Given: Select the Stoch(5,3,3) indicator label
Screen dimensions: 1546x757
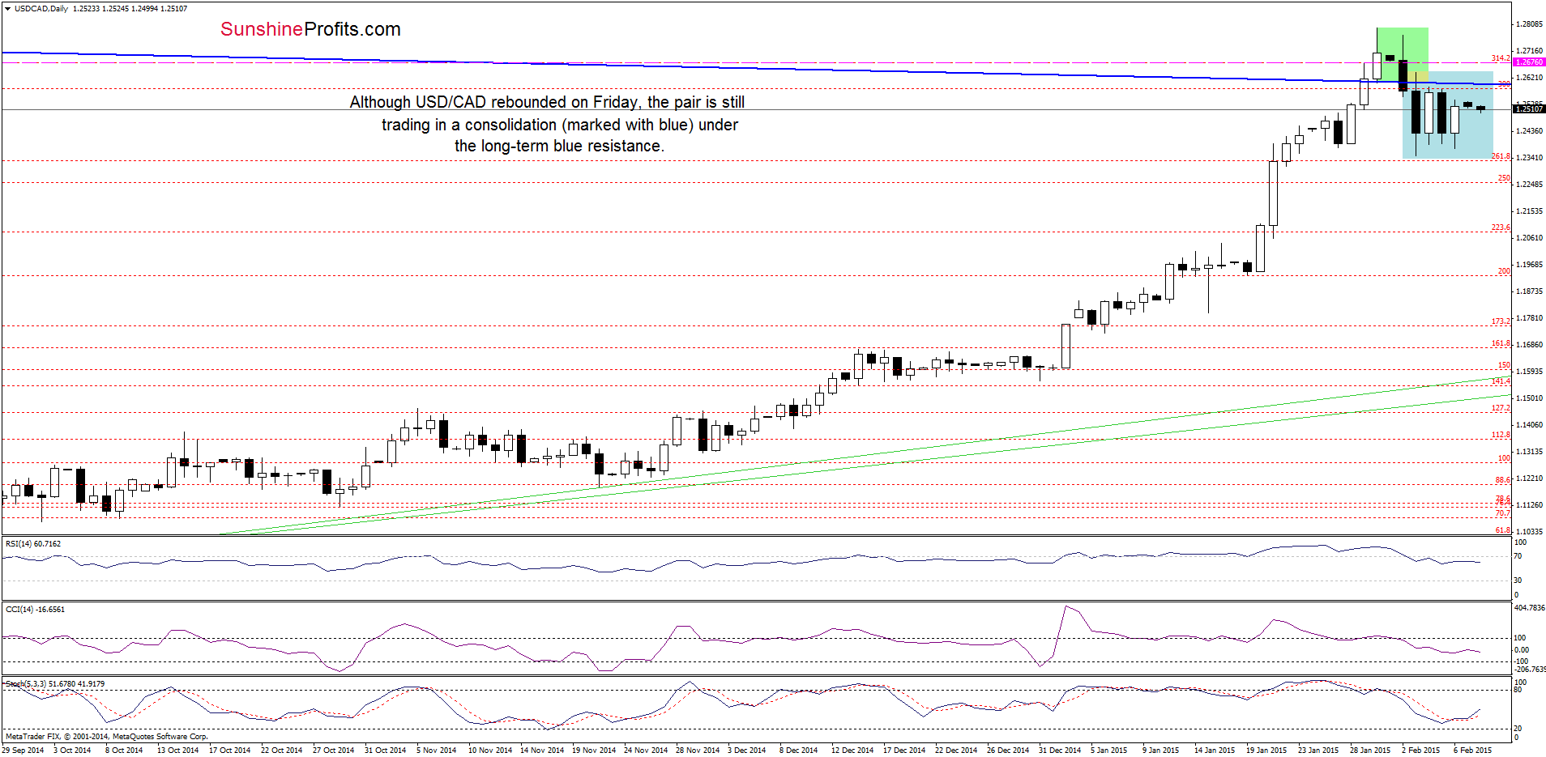Looking at the screenshot, I should [55, 684].
